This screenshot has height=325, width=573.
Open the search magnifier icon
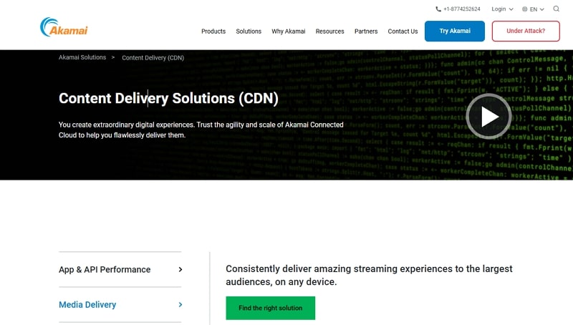pyautogui.click(x=557, y=9)
